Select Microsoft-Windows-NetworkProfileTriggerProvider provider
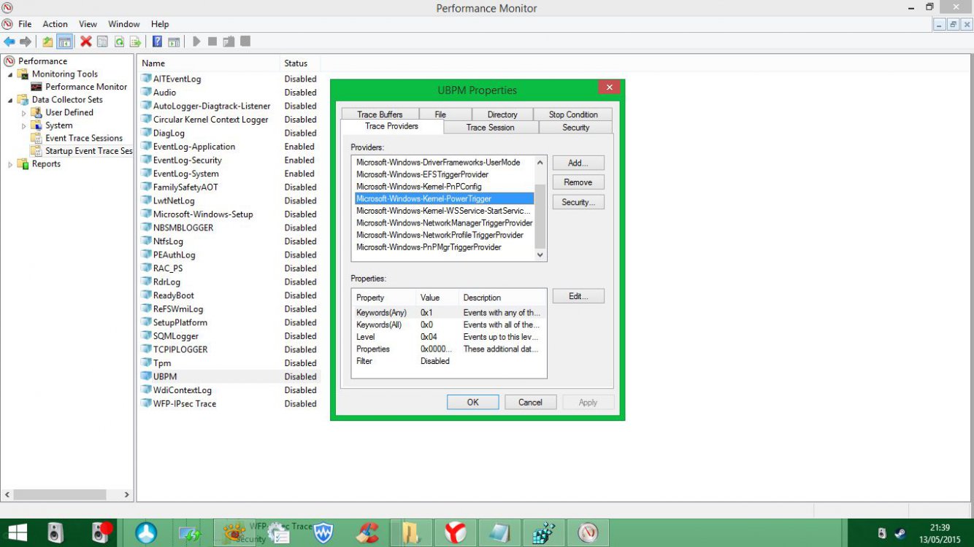 (x=440, y=235)
